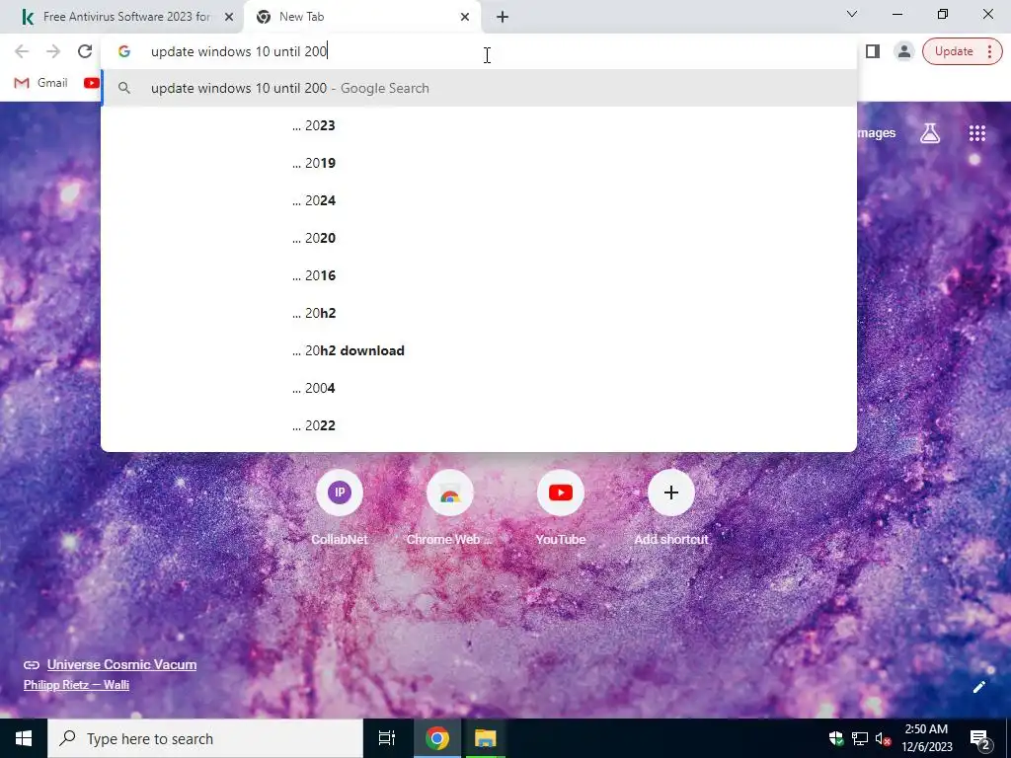This screenshot has height=758, width=1011.
Task: Open the network tray icon
Action: (x=860, y=738)
